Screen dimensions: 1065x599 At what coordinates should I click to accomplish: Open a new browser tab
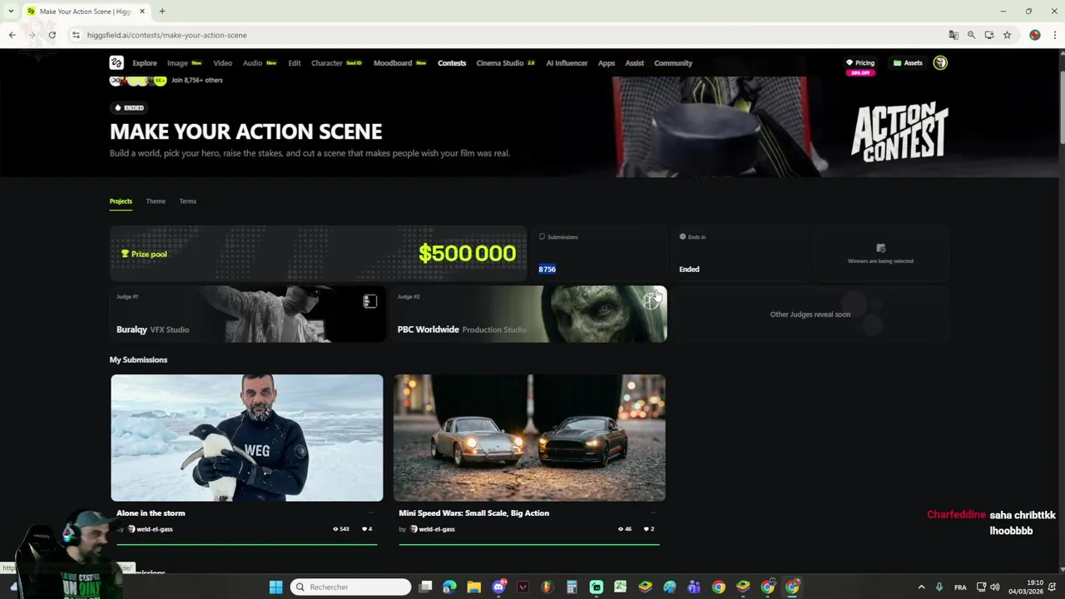pyautogui.click(x=162, y=12)
